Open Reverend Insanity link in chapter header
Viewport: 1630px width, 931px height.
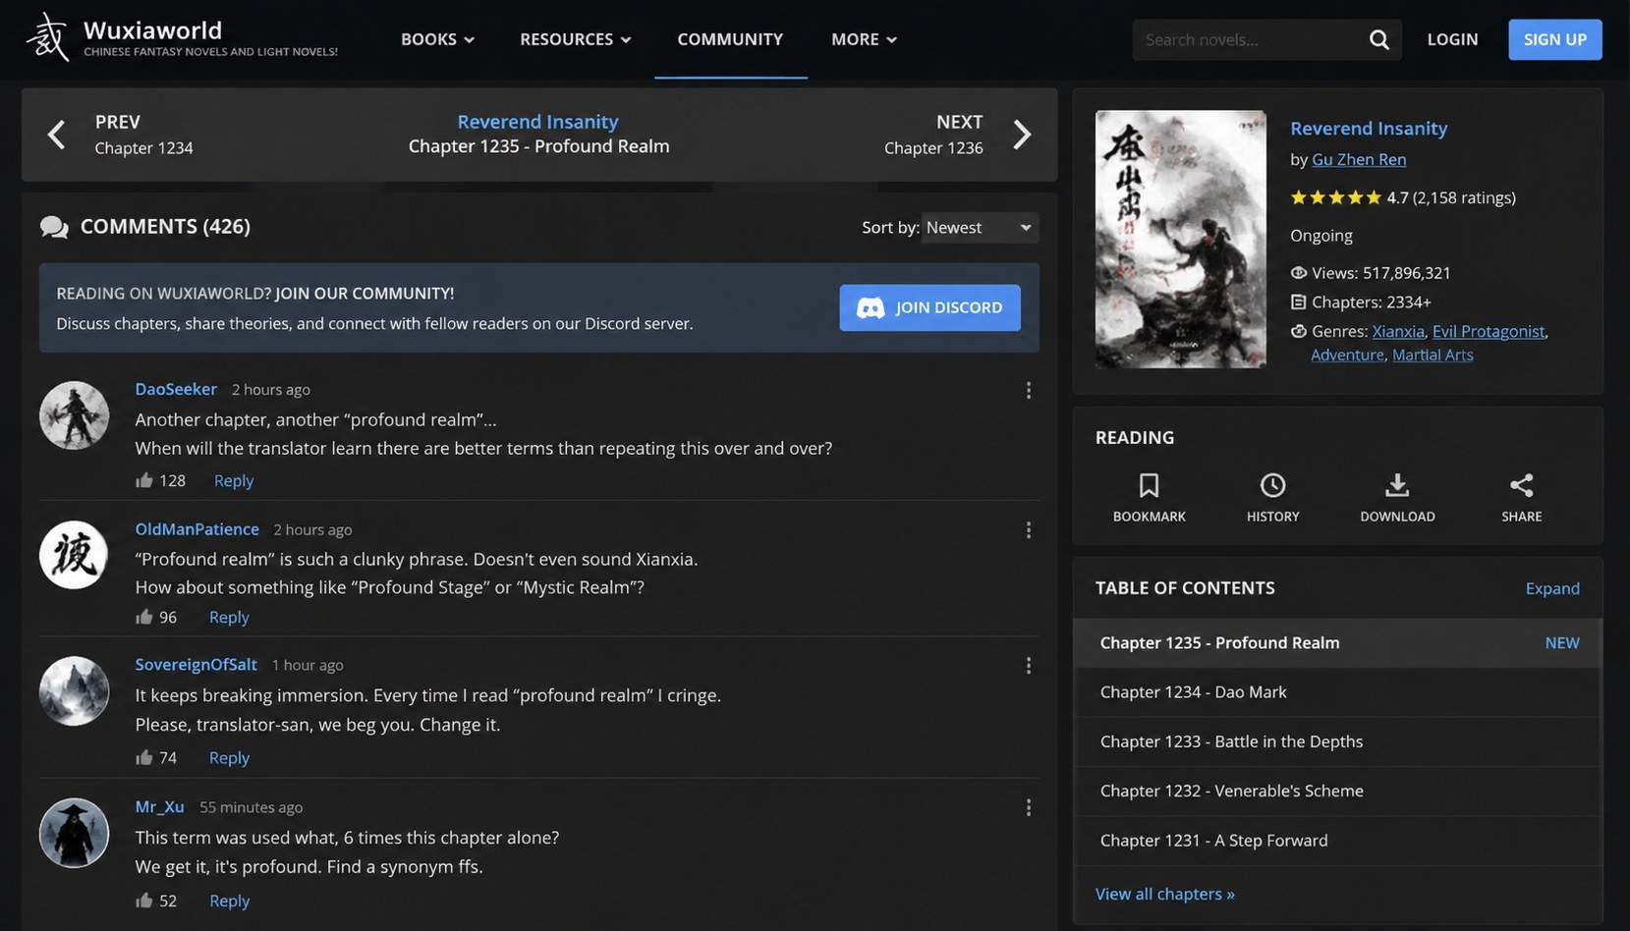tap(537, 122)
